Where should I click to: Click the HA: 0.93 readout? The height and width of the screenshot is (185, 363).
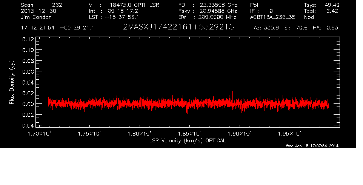pos(325,28)
